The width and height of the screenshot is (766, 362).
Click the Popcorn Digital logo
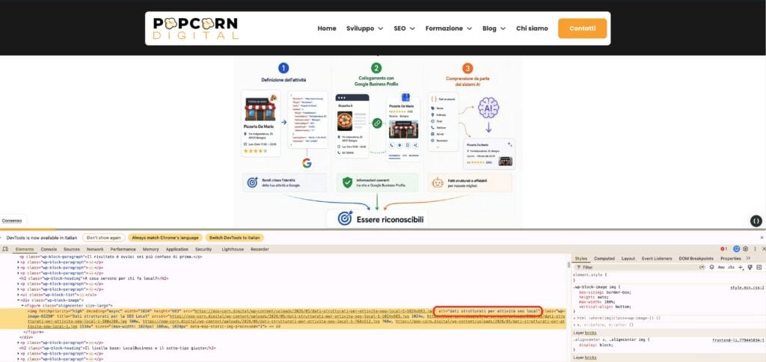tap(195, 28)
